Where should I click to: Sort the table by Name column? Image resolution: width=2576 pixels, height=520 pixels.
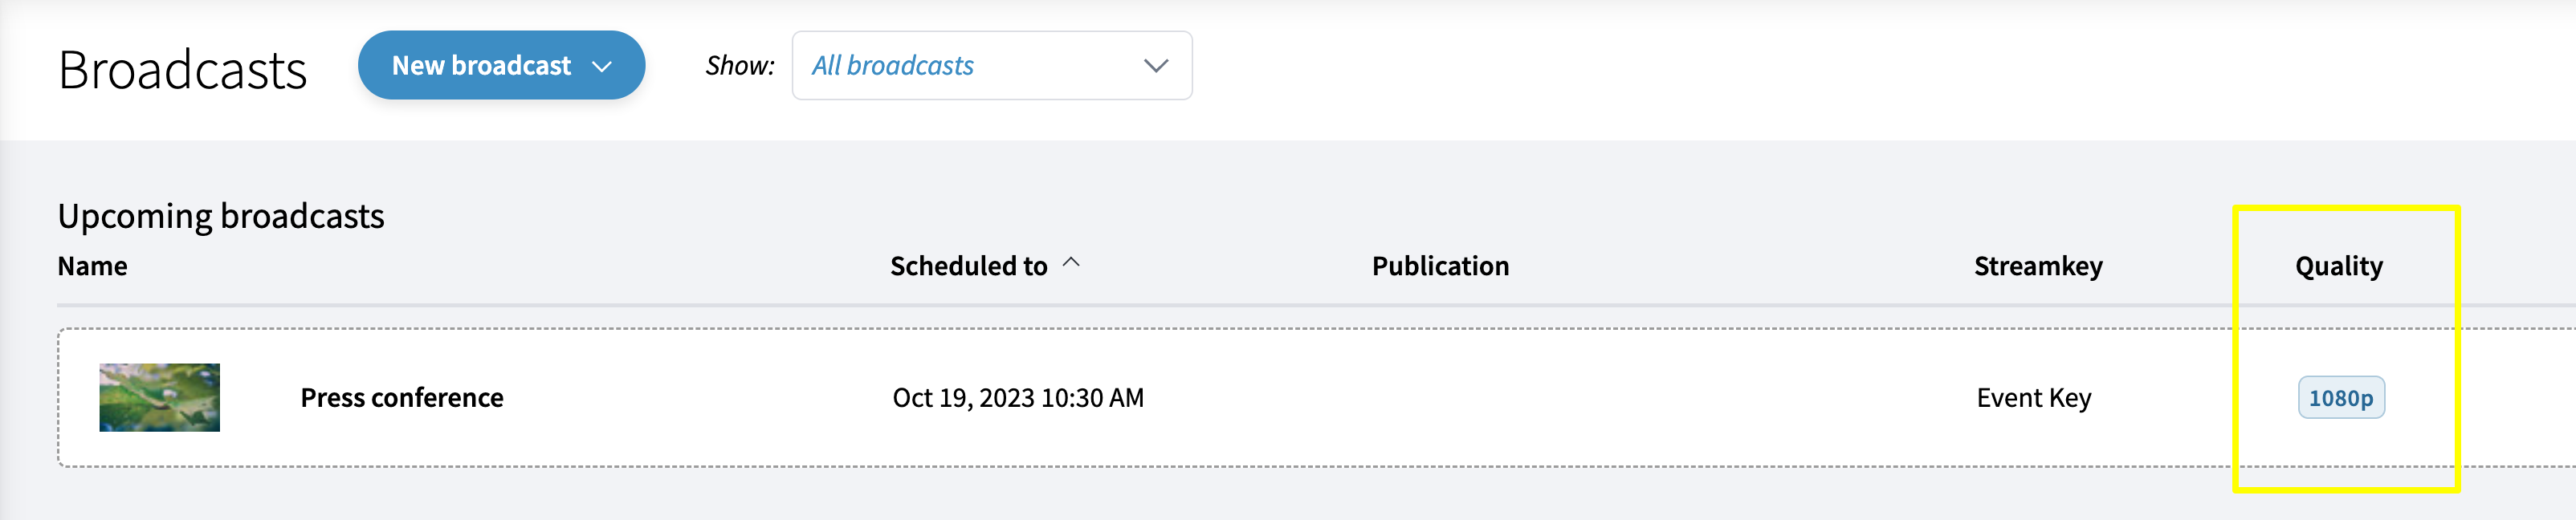tap(92, 266)
